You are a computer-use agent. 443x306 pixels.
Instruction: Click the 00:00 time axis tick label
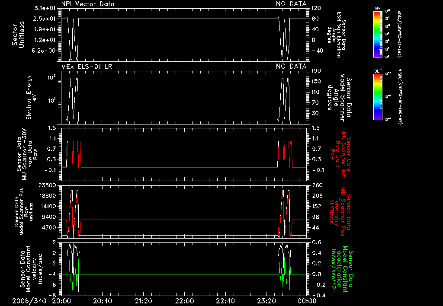[x=307, y=301]
